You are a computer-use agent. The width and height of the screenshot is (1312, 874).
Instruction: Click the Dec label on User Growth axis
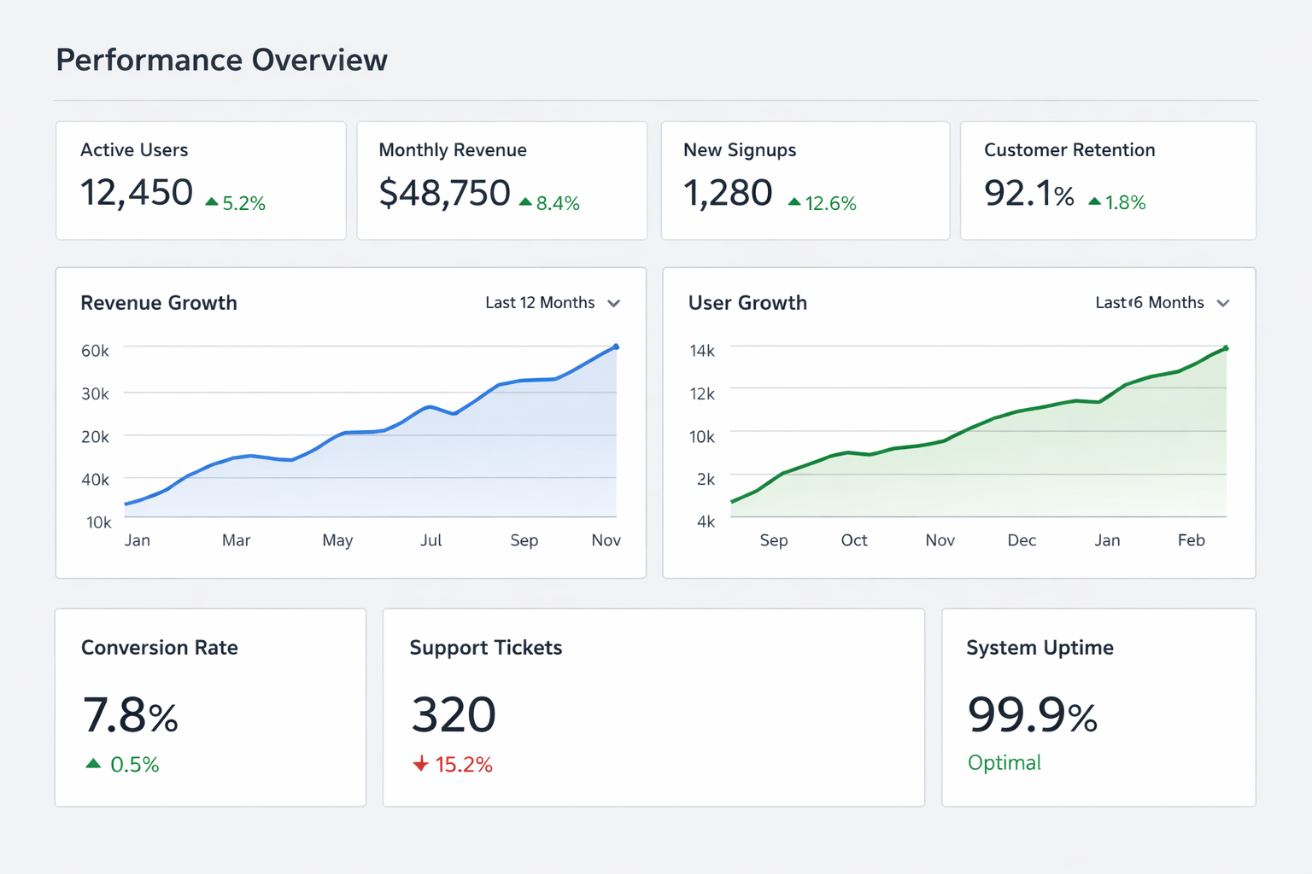click(1022, 540)
